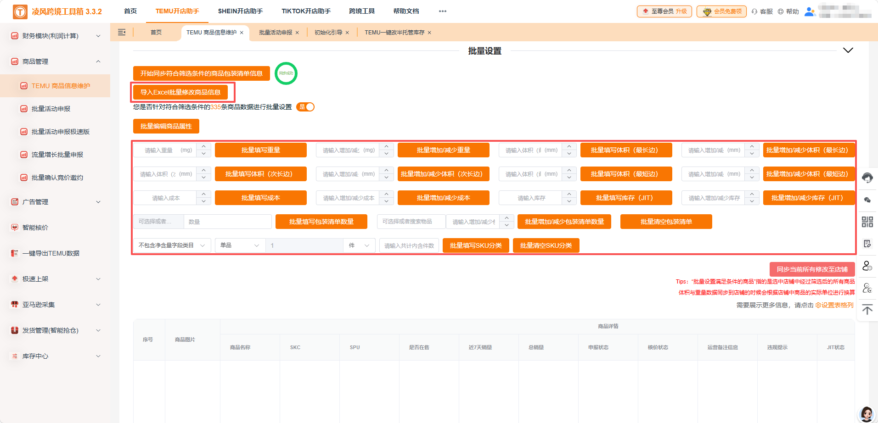Click 同步当前所有修改至店铺 button
The width and height of the screenshot is (878, 423).
(x=812, y=269)
